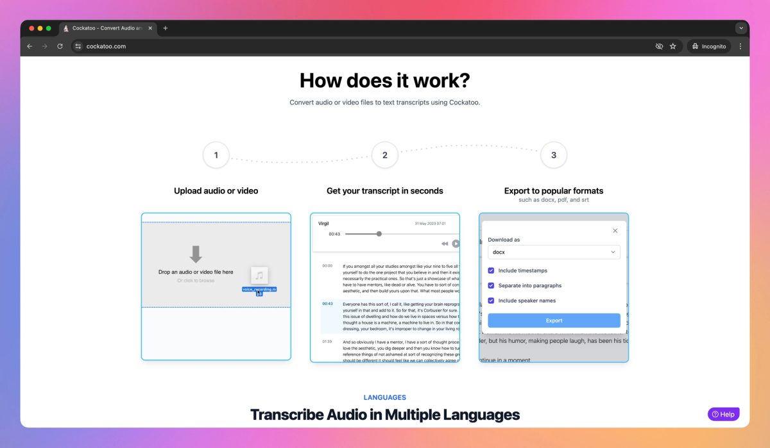This screenshot has width=770, height=448.
Task: Click 'Get your transcript in seconds' heading
Action: tap(385, 191)
